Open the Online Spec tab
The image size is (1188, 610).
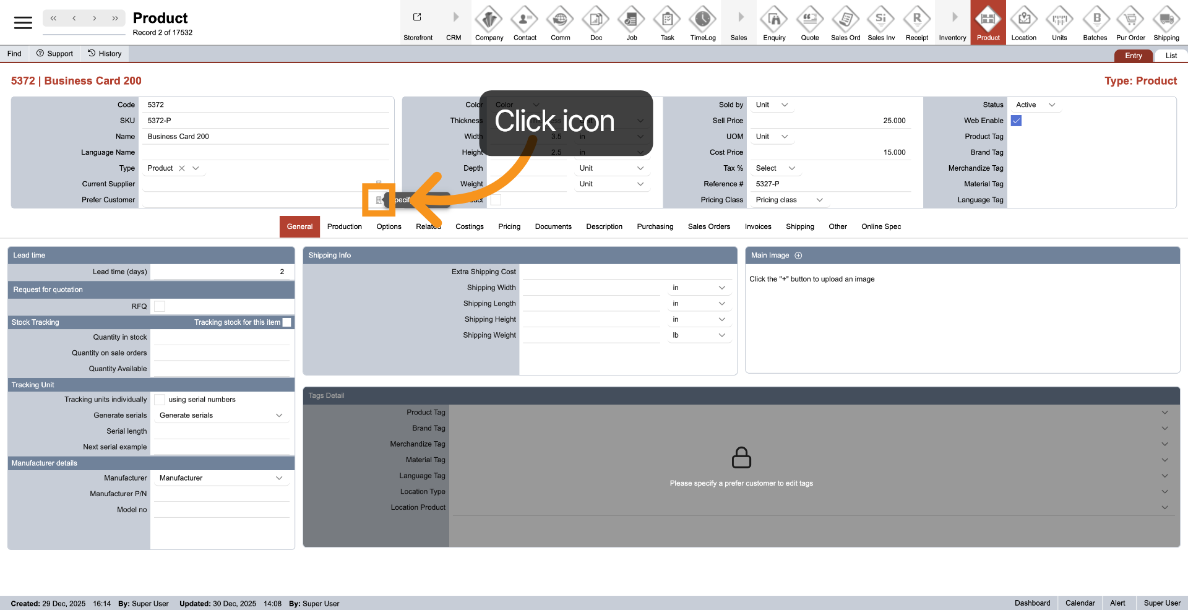(880, 226)
